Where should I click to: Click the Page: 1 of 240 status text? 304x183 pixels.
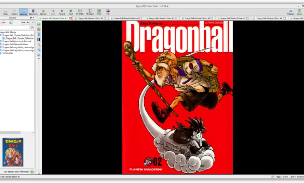click(x=282, y=177)
